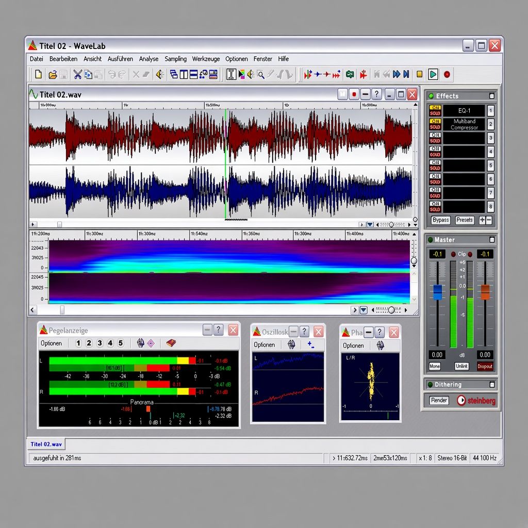Toggle On for the Multiband Compressor
Screen dimensions: 528x528
pos(435,121)
